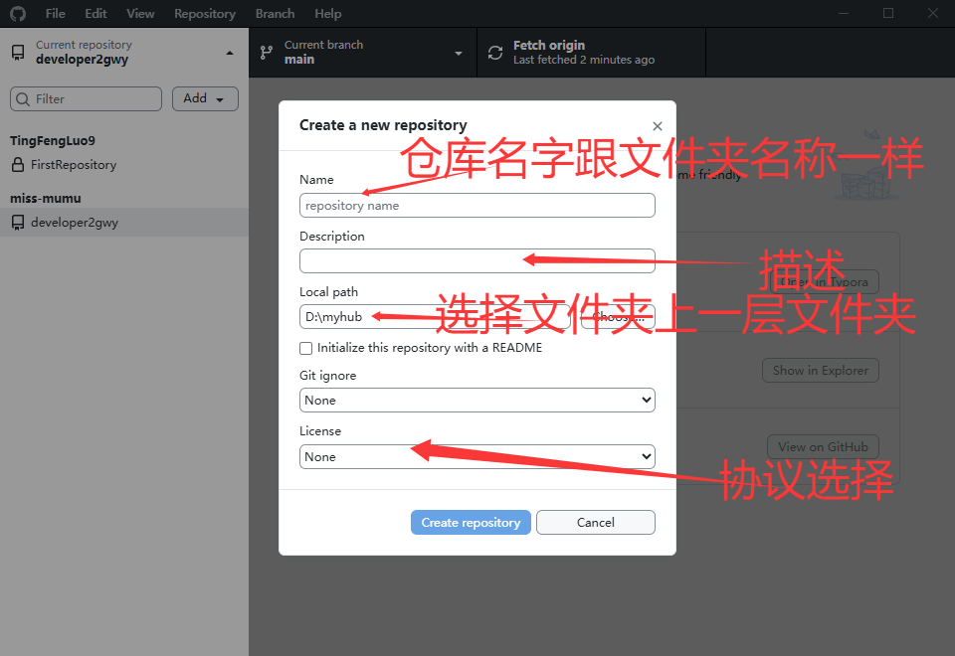The width and height of the screenshot is (955, 656).
Task: Click the current repository computer icon
Action: click(18, 53)
